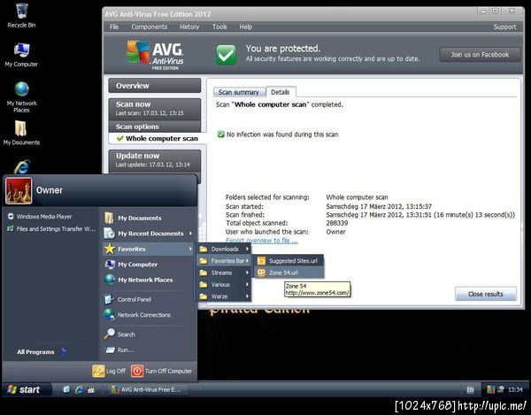Image resolution: width=531 pixels, height=415 pixels.
Task: Open the Recycle Bin desktop icon
Action: tap(21, 16)
